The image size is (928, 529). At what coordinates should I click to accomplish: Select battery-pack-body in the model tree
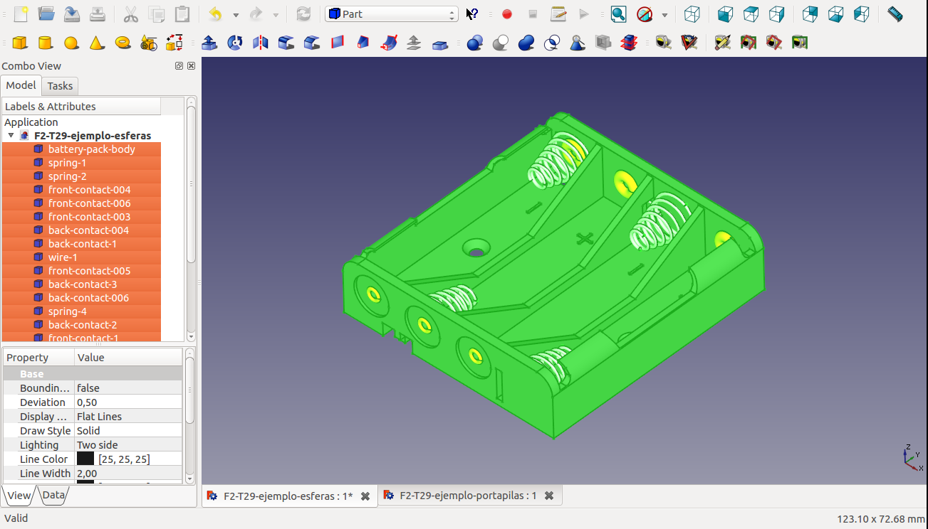point(91,149)
